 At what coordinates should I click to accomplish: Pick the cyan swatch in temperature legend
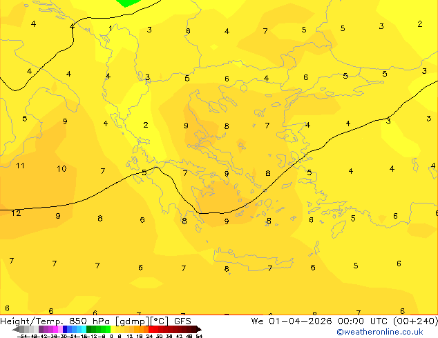(x=84, y=329)
